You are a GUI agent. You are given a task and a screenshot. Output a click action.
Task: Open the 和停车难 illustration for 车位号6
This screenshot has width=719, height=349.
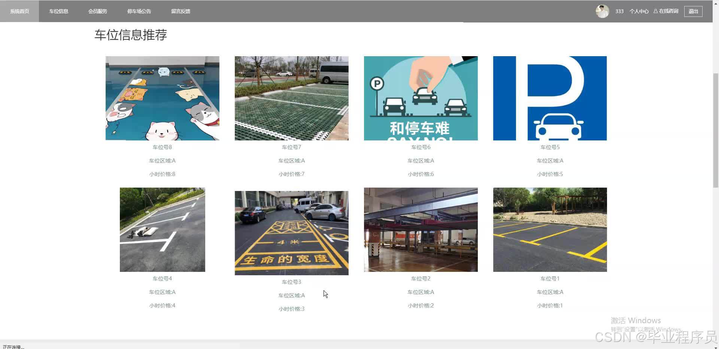tap(421, 98)
